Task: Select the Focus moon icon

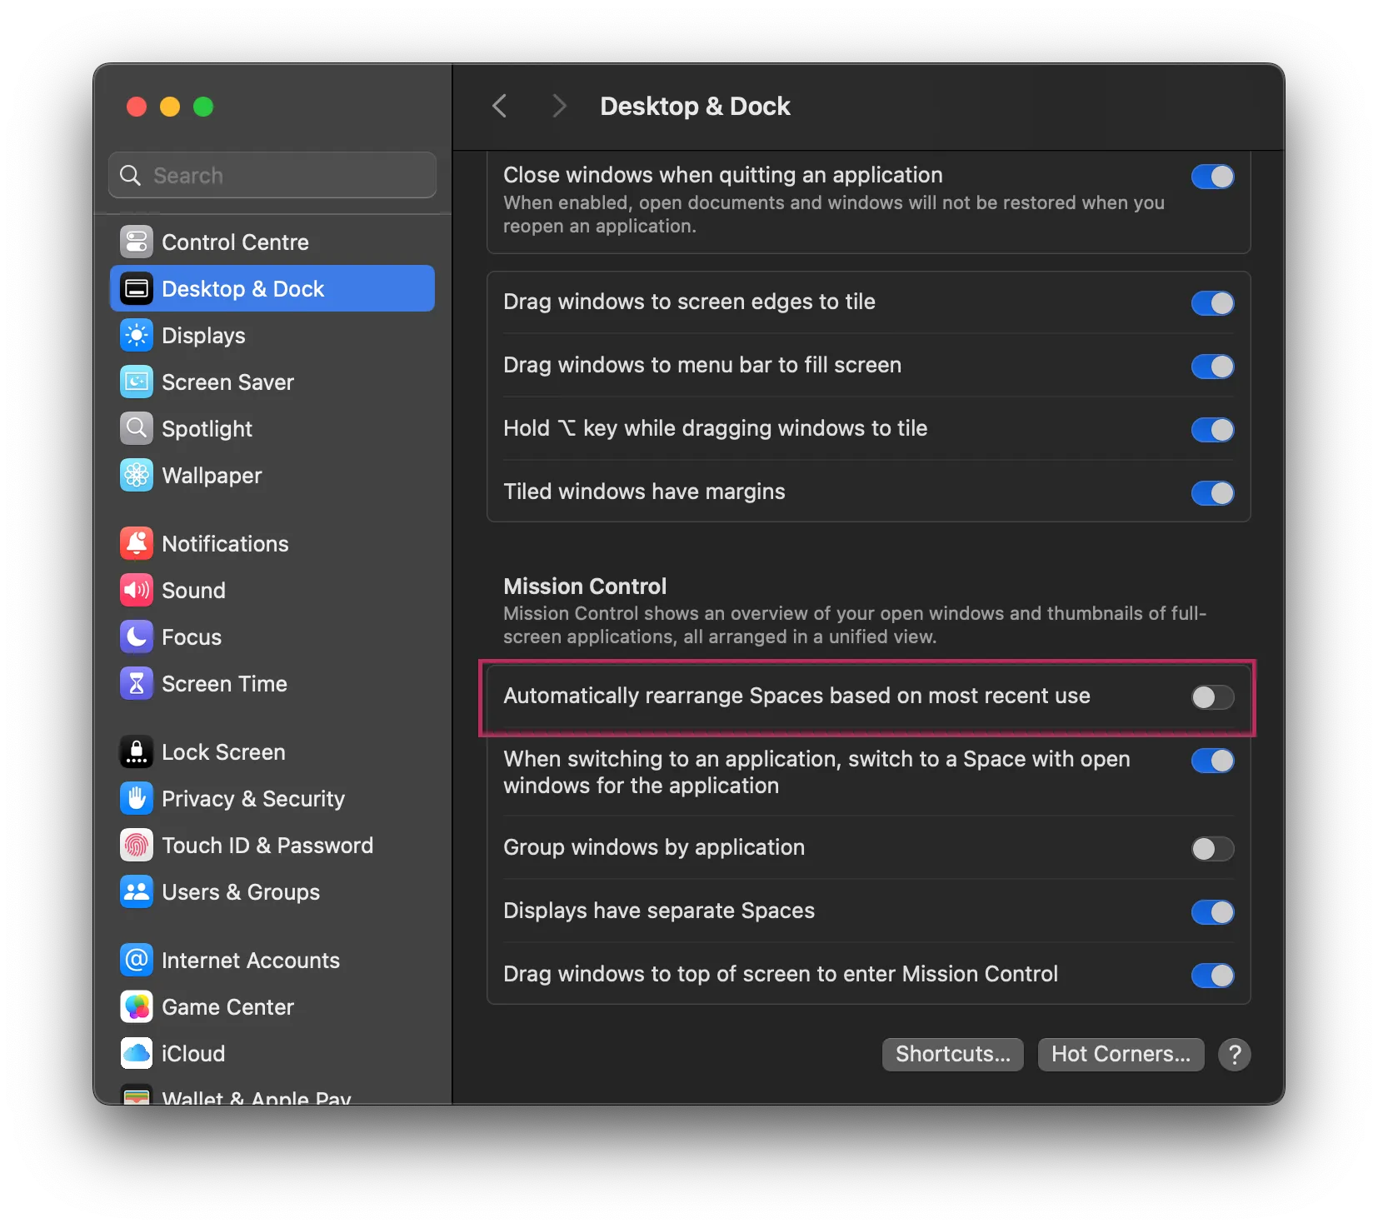Action: click(x=137, y=636)
